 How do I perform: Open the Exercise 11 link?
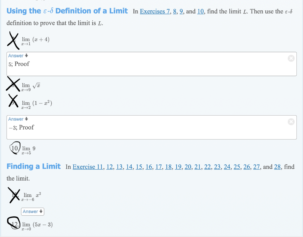[x=88, y=167]
